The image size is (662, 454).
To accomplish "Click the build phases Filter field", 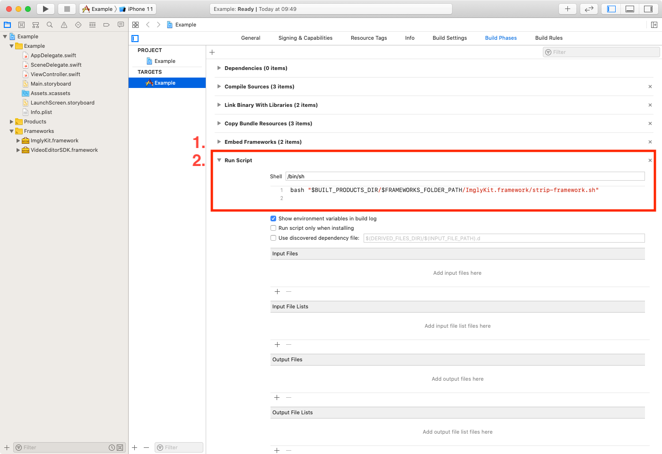I will (601, 52).
